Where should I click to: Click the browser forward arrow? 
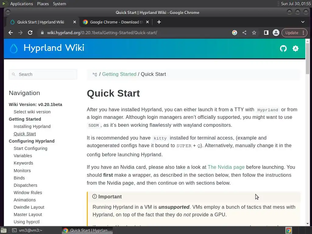click(x=20, y=33)
